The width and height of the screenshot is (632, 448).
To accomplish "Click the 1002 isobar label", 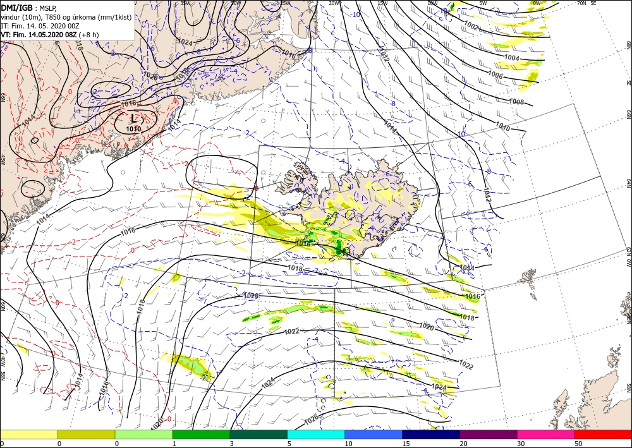I will click(x=471, y=26).
